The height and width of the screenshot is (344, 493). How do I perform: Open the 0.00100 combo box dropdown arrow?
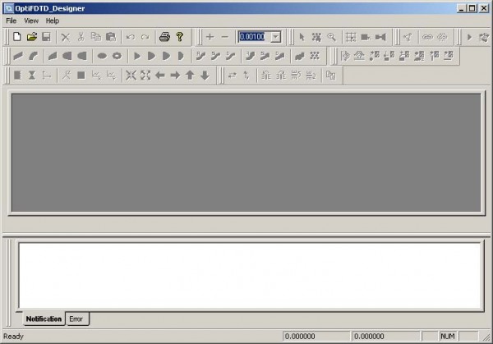tap(276, 37)
